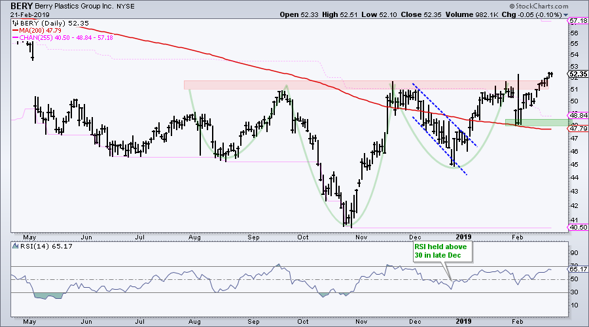This screenshot has width=589, height=327.
Task: Click the 10 level on RSI scale
Action: point(574,305)
